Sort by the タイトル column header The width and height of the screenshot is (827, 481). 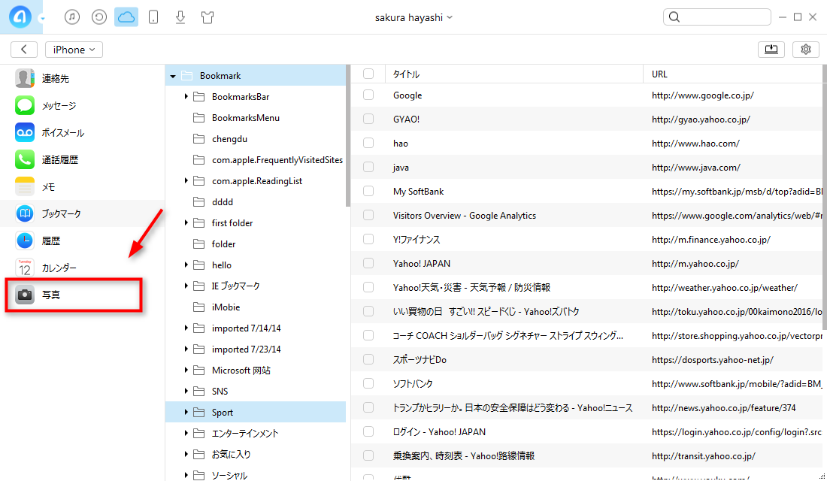(x=514, y=74)
